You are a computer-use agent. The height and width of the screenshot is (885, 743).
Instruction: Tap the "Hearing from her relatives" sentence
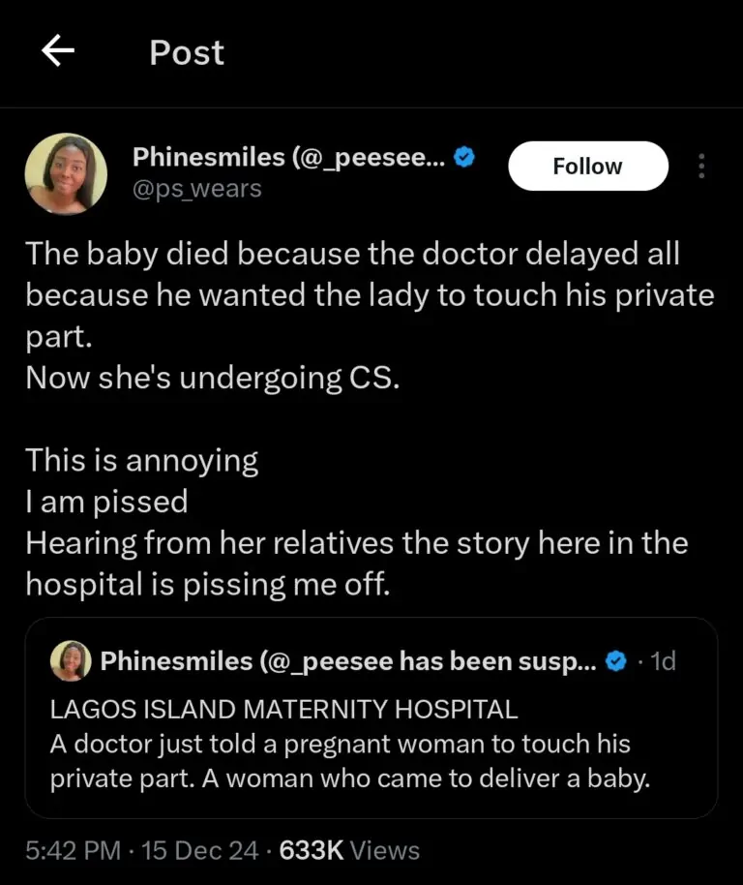[x=356, y=542]
